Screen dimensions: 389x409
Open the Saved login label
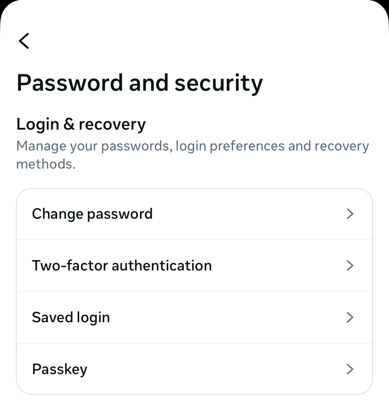(71, 317)
